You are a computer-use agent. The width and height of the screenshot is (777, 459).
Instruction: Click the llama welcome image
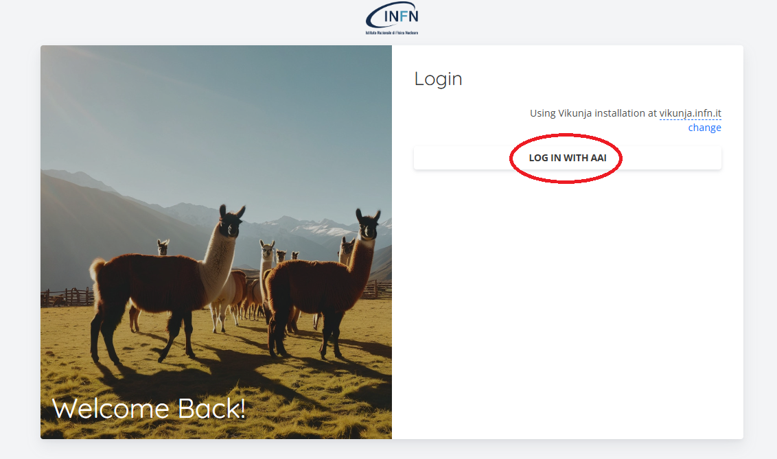click(216, 242)
